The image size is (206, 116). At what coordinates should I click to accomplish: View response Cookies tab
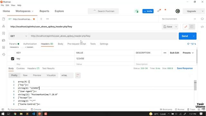pos(21,68)
